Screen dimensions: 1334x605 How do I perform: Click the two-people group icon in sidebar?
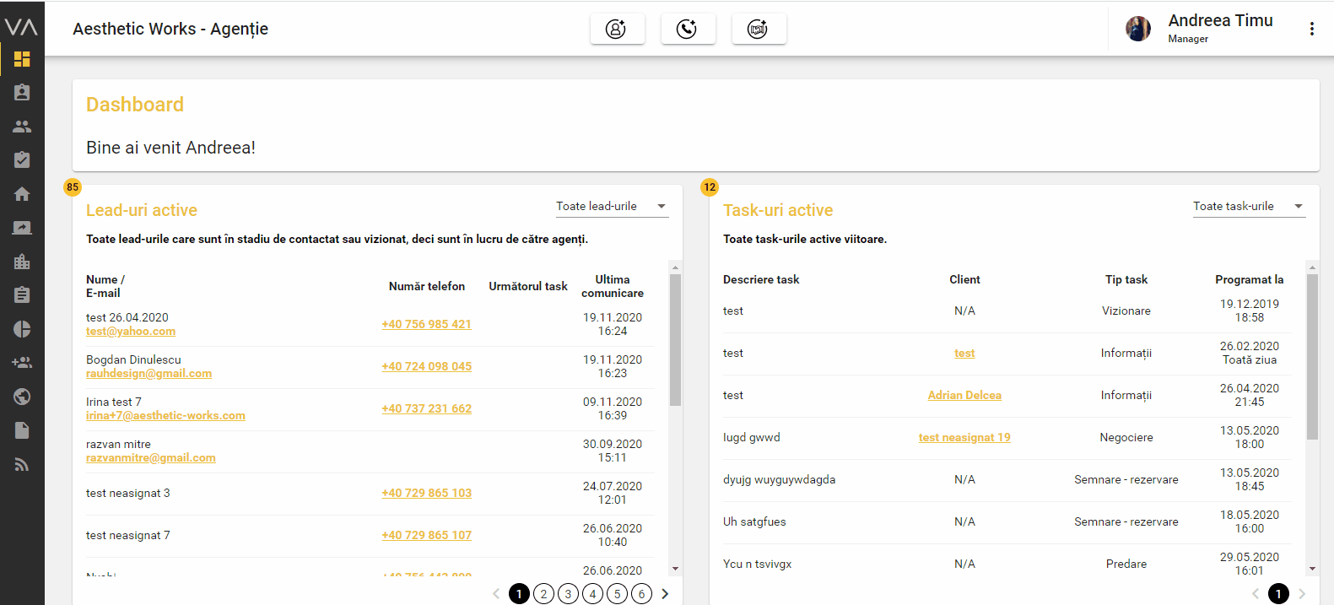[22, 127]
